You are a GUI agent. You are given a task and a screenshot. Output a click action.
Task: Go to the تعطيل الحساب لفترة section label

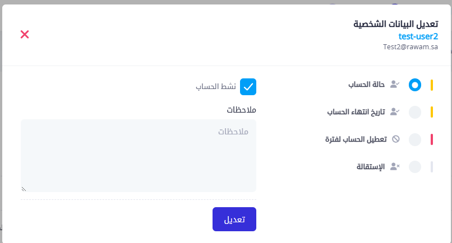356,139
